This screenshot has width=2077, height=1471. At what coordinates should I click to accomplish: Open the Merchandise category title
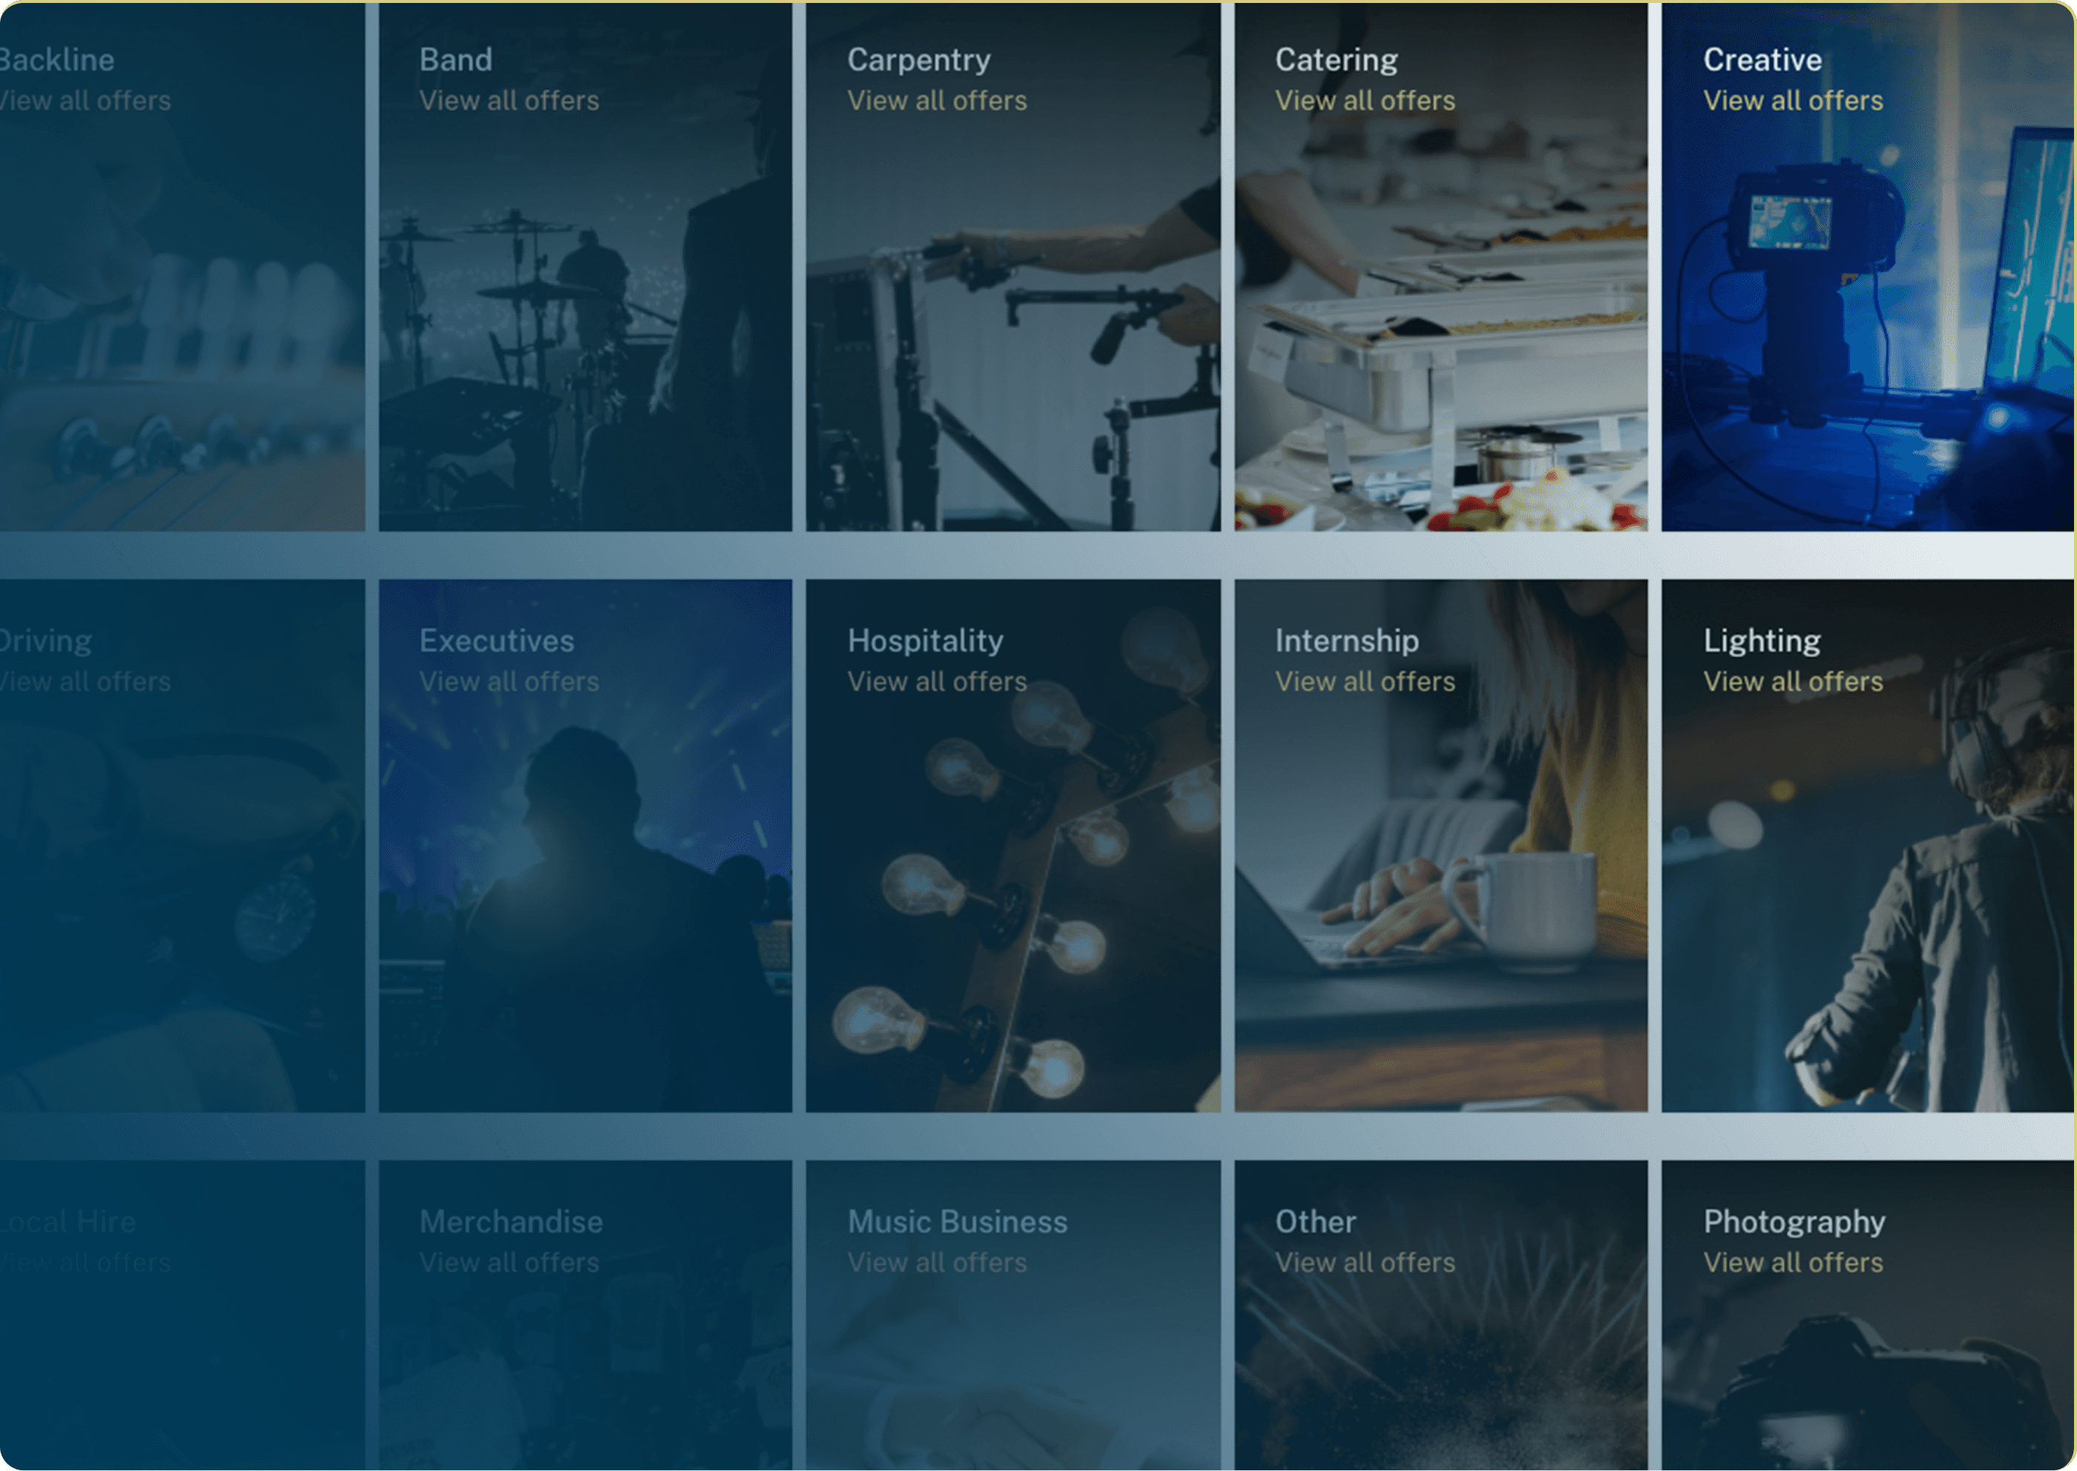(510, 1221)
